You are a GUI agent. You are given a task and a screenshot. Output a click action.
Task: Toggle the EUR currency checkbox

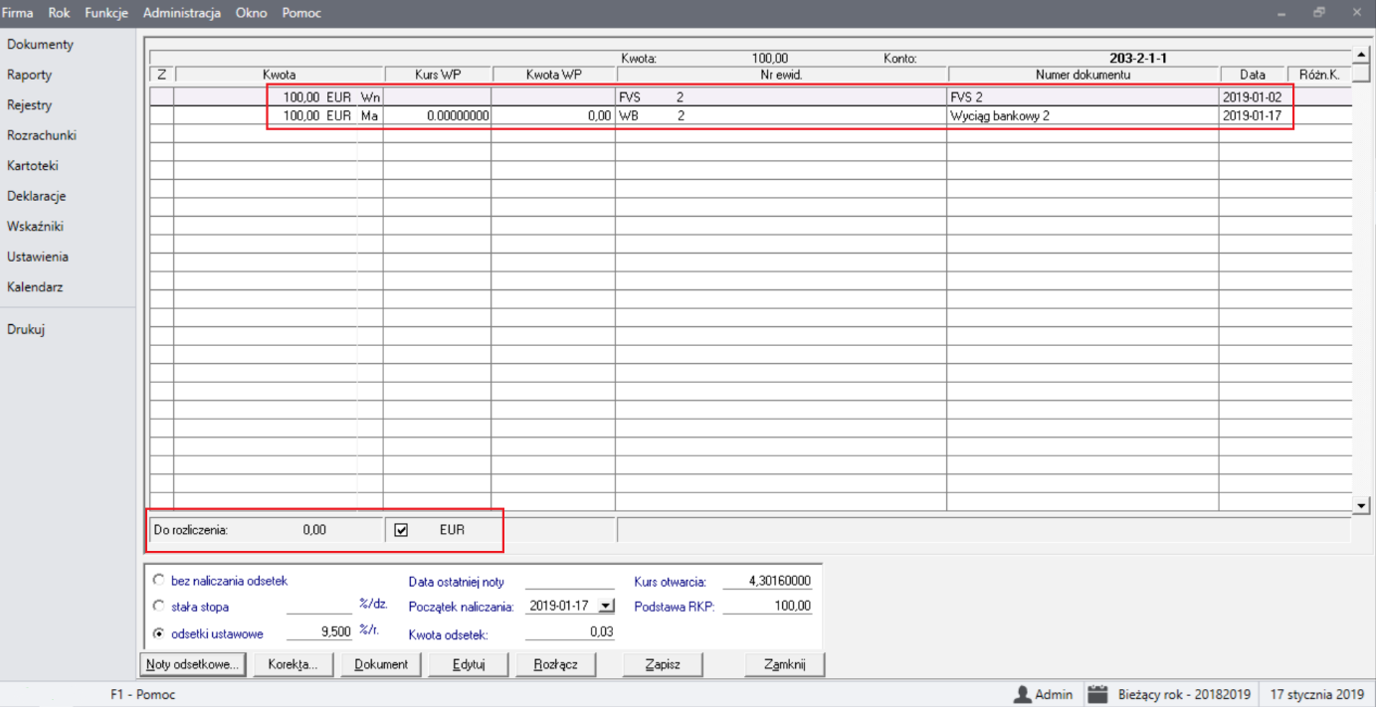401,530
